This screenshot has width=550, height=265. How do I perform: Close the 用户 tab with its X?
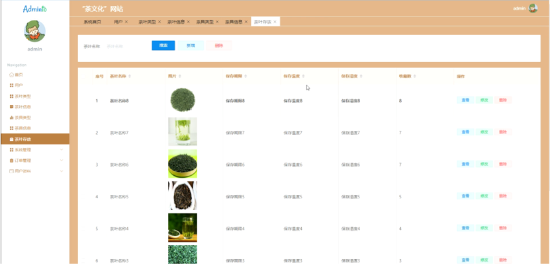point(126,22)
